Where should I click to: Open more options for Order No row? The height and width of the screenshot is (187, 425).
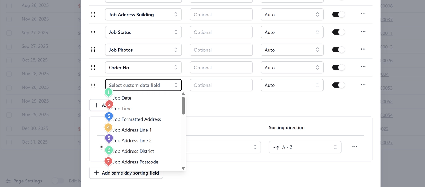tap(363, 67)
